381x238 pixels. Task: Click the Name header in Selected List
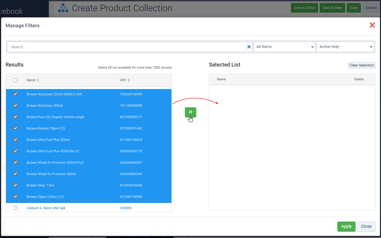[x=221, y=79]
